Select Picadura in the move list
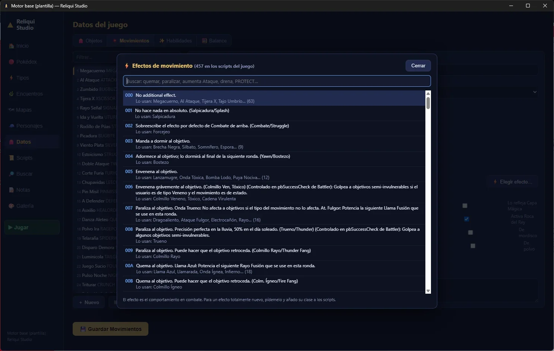 95,136
